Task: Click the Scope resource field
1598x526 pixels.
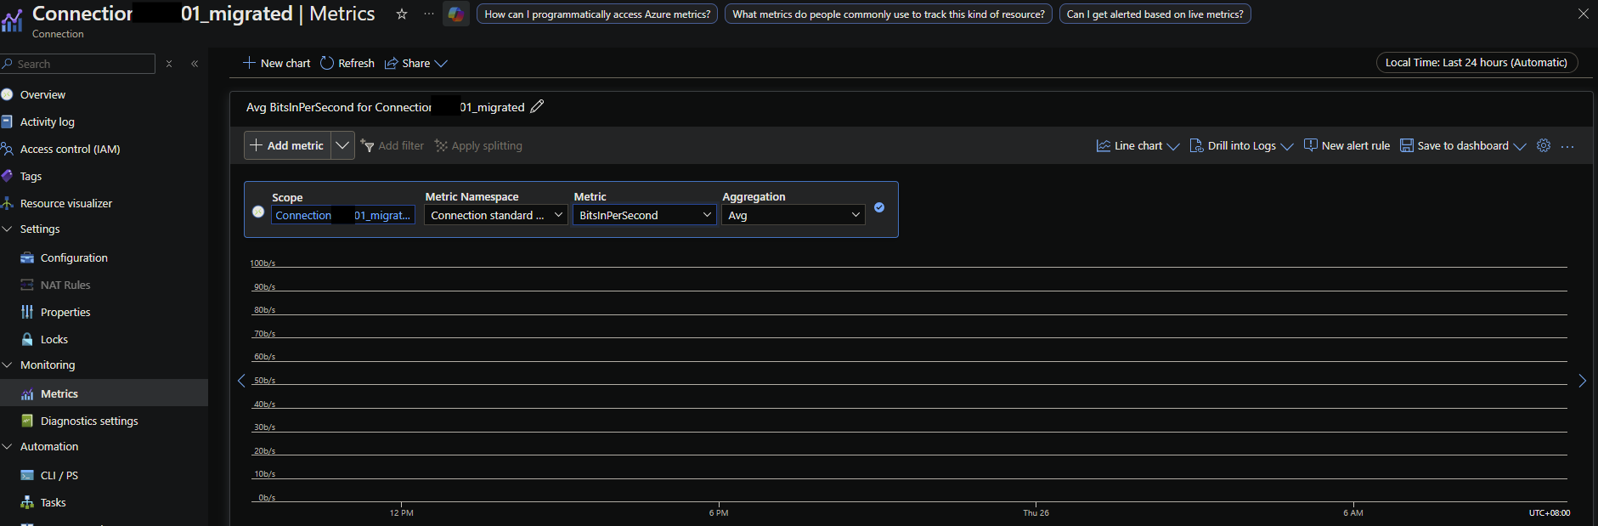Action: (x=343, y=215)
